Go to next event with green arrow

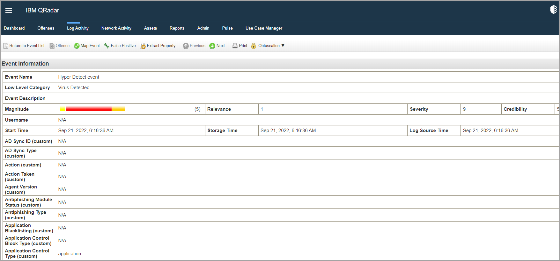[x=212, y=46]
